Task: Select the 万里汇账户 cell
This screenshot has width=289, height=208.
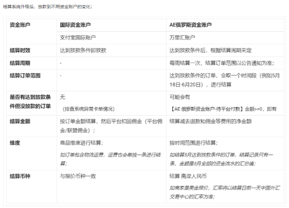Action: click(x=182, y=38)
